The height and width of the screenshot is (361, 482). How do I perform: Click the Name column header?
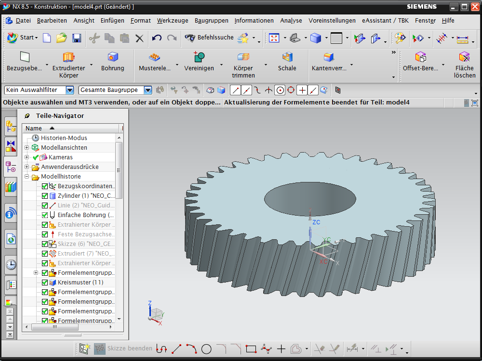click(x=34, y=128)
